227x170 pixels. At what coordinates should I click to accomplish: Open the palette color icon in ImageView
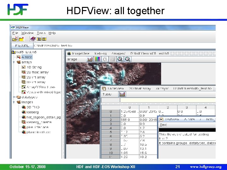pos(97,59)
